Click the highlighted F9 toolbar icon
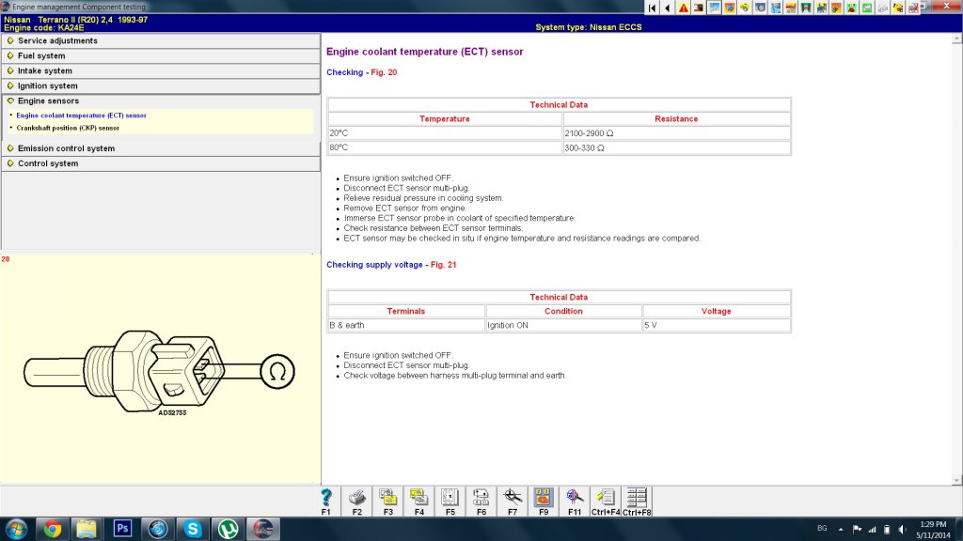 (544, 498)
